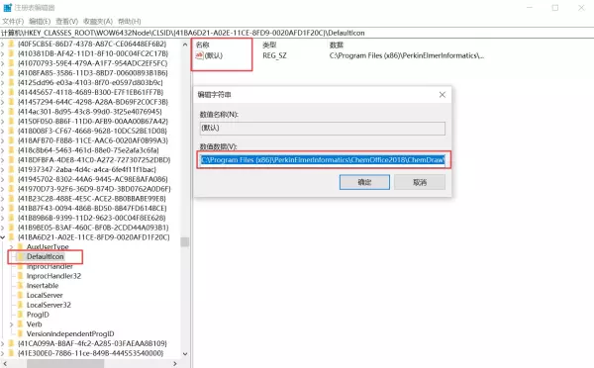Click the folder icon beside LocalServer32
594x368 pixels.
click(20, 305)
